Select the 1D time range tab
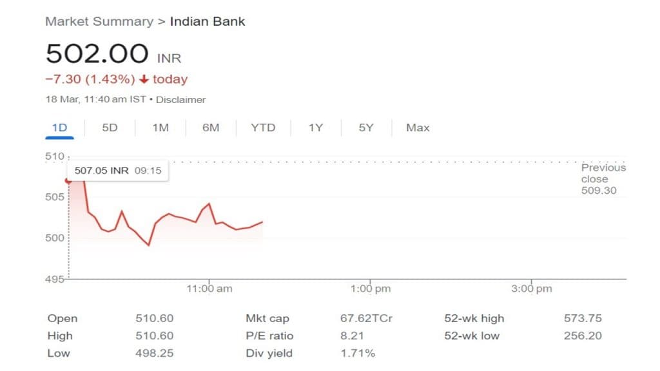660x371 pixels. 59,128
